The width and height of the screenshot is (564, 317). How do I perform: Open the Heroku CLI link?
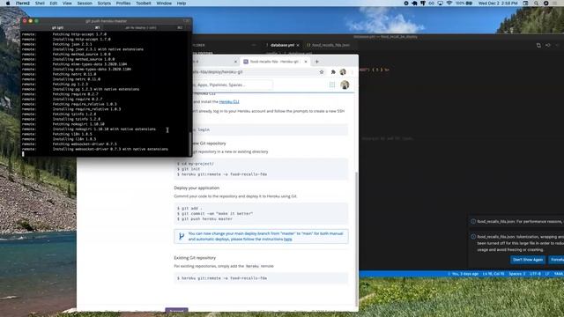(229, 102)
